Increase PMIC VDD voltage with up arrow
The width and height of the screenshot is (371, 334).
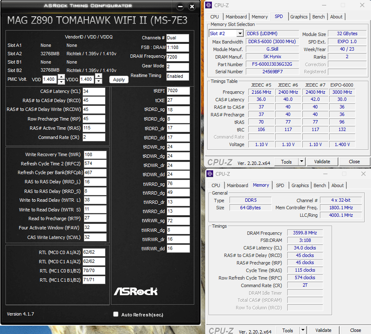(x=61, y=77)
